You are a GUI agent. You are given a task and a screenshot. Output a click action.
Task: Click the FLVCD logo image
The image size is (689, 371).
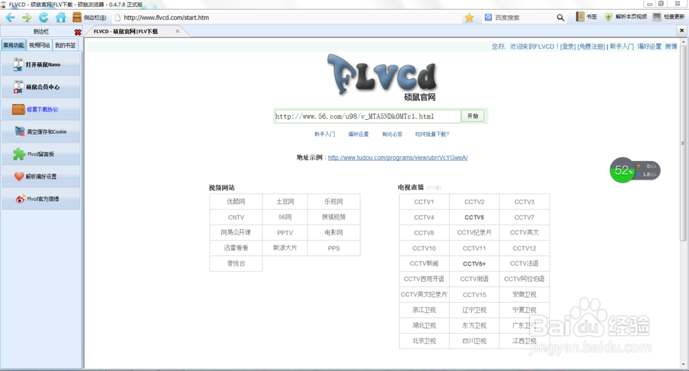[x=382, y=78]
